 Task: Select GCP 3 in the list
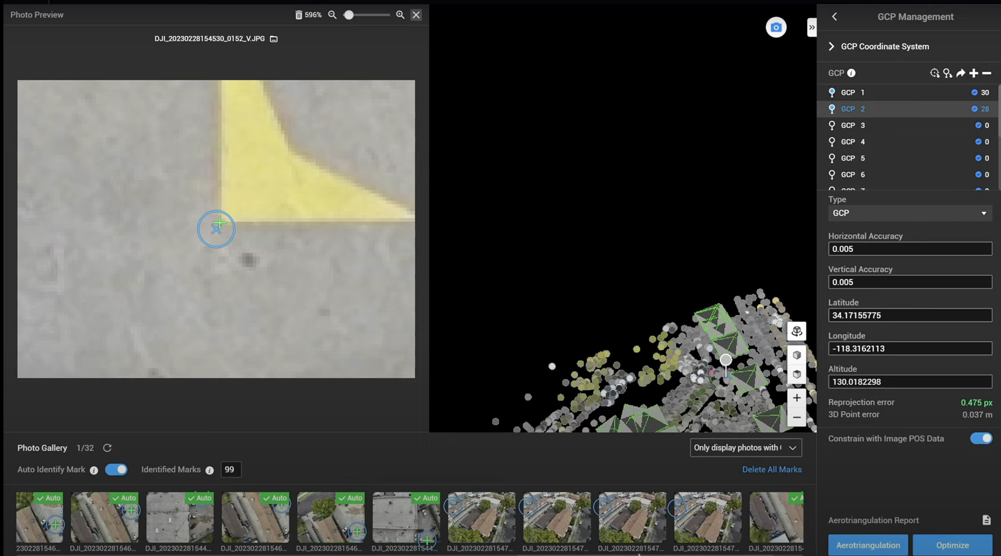[x=907, y=126]
